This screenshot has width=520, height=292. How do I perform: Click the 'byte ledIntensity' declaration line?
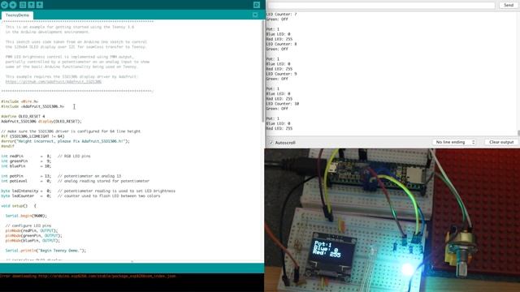[x=89, y=191]
